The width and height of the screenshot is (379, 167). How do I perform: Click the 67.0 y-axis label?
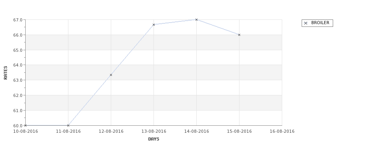click(x=18, y=20)
